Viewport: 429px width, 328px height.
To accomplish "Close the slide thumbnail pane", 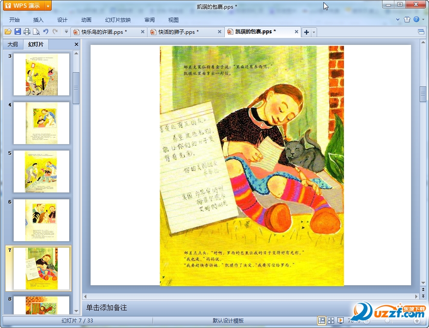I will pyautogui.click(x=76, y=44).
